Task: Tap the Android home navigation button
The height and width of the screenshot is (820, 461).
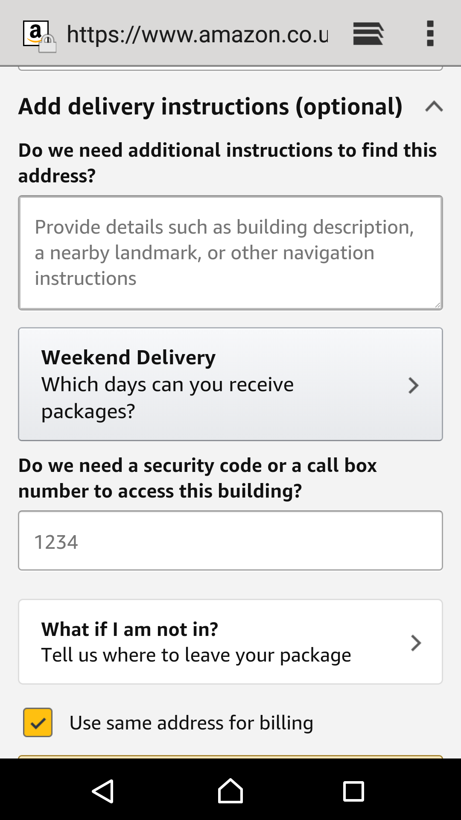Action: [230, 791]
